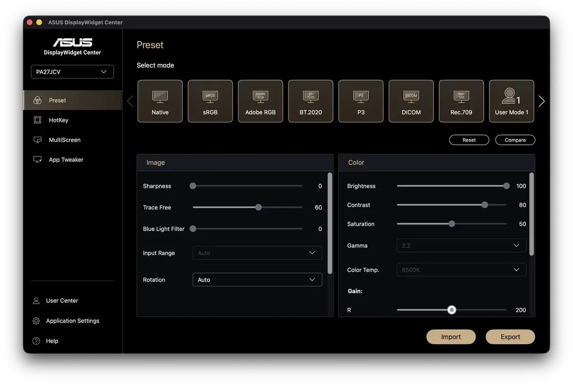Click the ASUS DisplayWidget Center logo
This screenshot has width=573, height=384.
coord(73,47)
